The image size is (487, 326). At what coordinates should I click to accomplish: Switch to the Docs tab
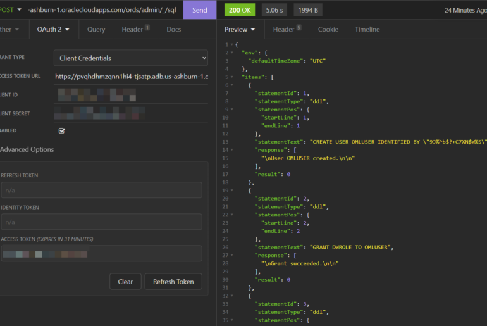(x=174, y=30)
